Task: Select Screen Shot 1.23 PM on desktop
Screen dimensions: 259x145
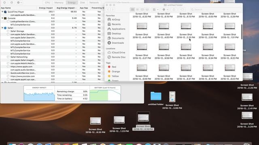Action: click(x=119, y=120)
